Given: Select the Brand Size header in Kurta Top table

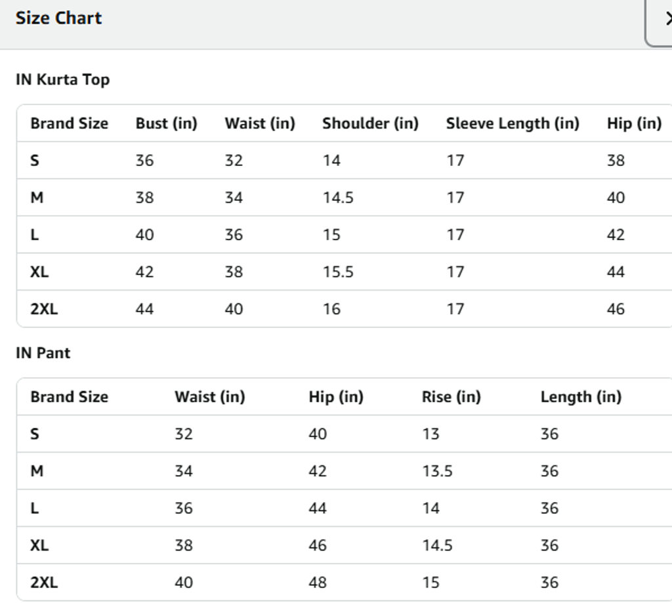Looking at the screenshot, I should 70,123.
